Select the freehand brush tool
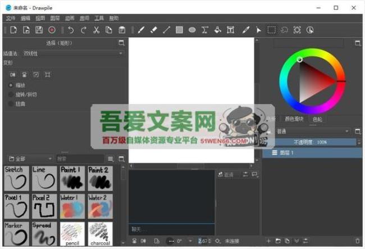This screenshot has height=249, width=365. tap(141, 30)
